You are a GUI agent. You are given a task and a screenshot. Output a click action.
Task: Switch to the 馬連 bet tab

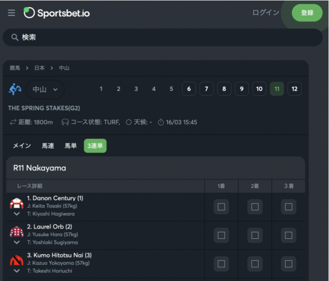(48, 146)
